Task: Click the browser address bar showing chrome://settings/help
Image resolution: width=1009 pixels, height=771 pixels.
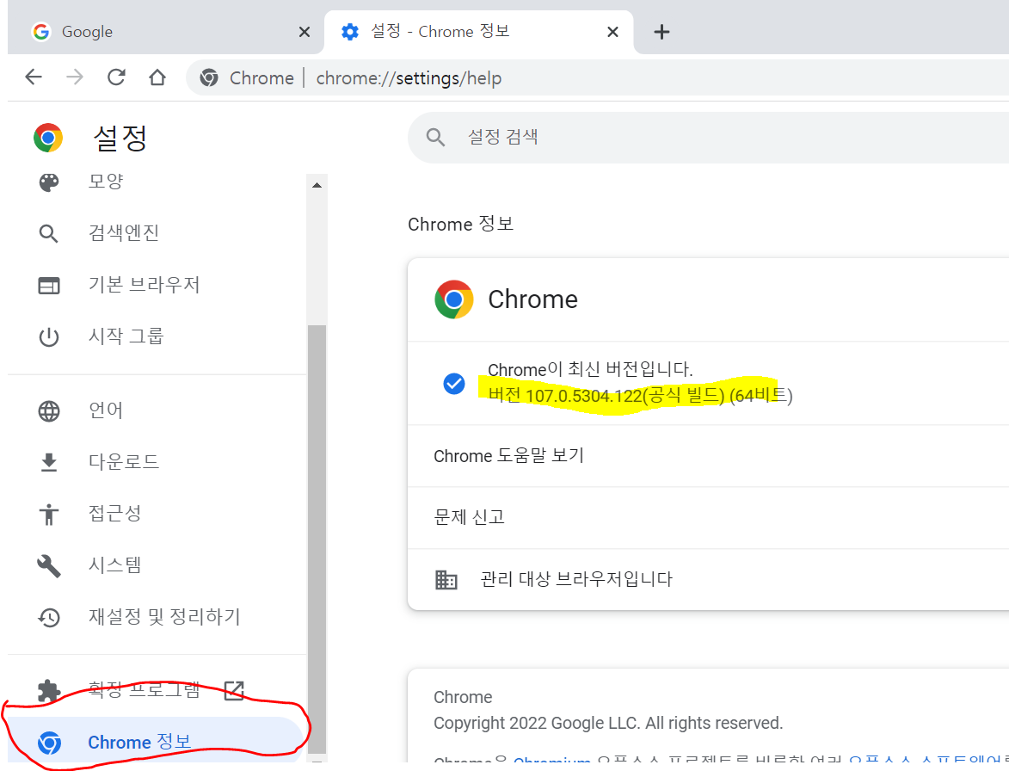Action: tap(409, 77)
